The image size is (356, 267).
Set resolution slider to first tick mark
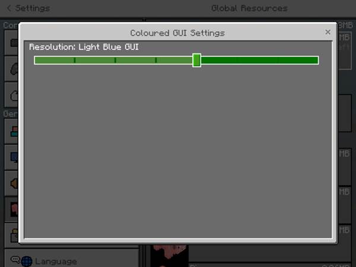(75, 60)
